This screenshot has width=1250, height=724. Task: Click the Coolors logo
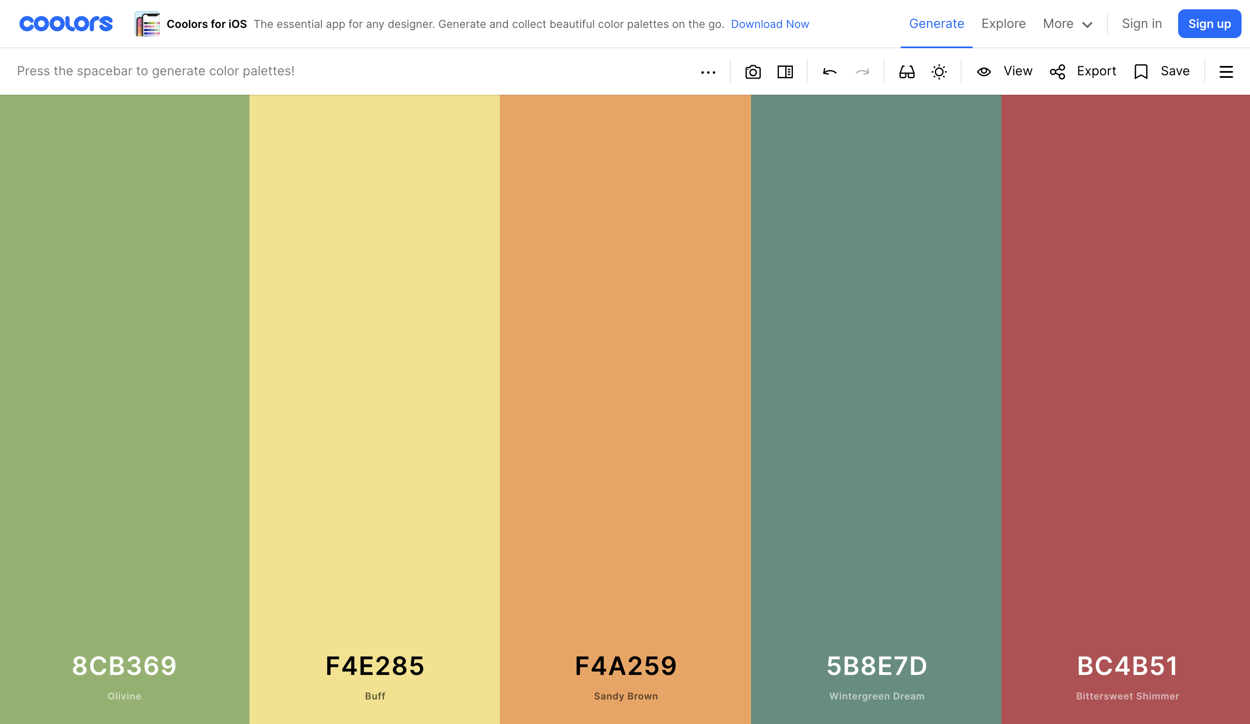click(x=66, y=24)
